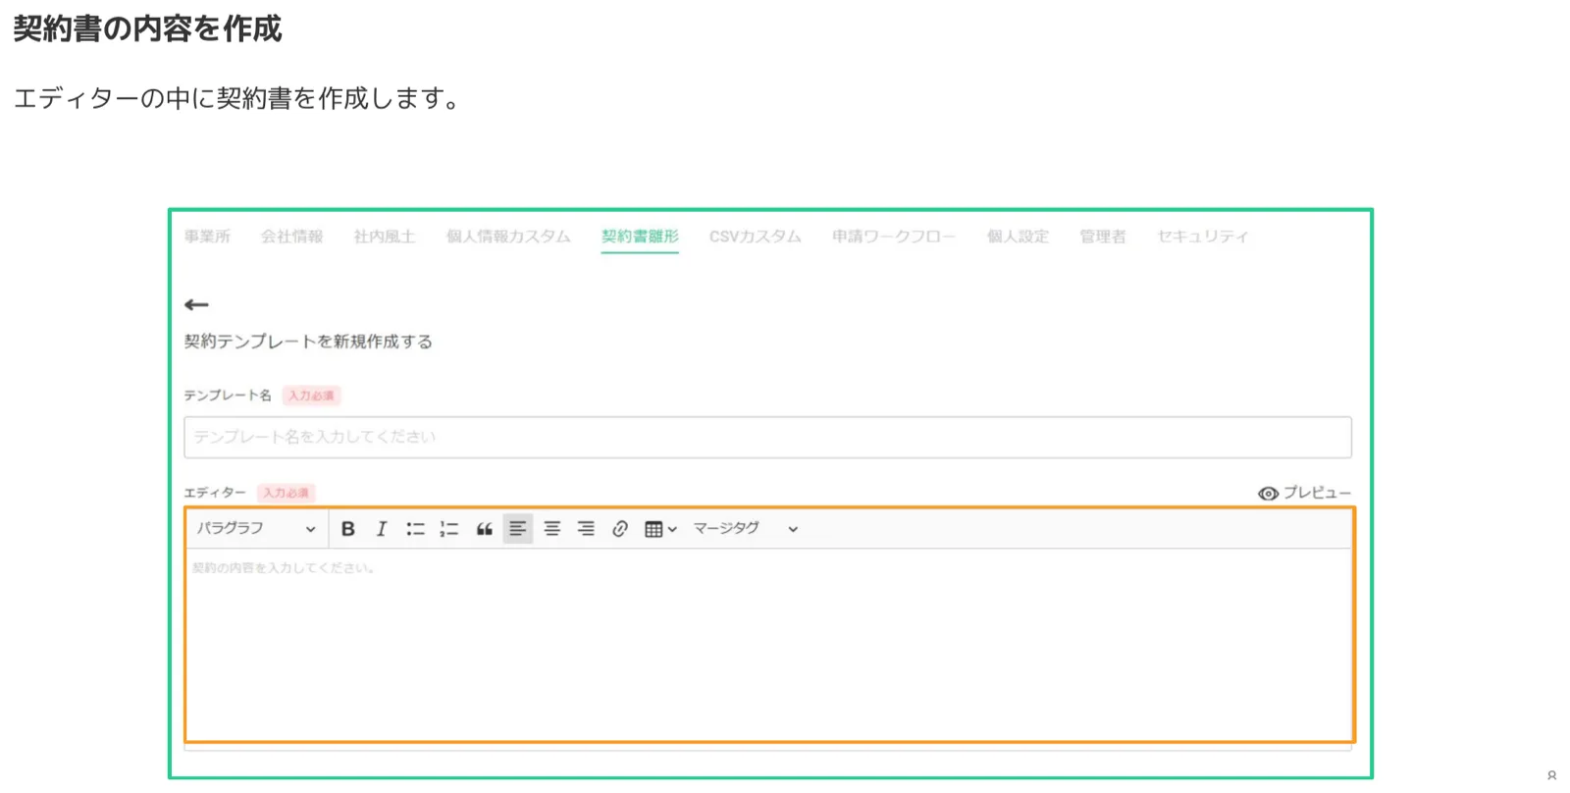Viewport: 1570px width, 793px height.
Task: Toggle bold formatting in the editor
Action: click(347, 529)
